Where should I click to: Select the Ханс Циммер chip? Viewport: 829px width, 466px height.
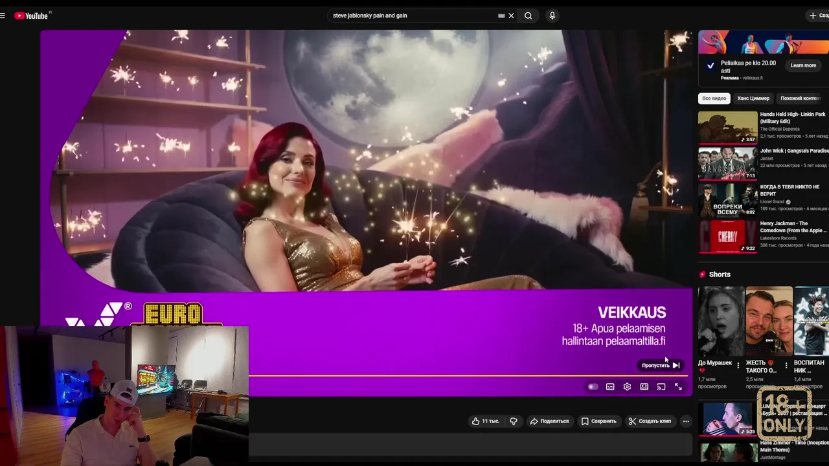click(753, 98)
